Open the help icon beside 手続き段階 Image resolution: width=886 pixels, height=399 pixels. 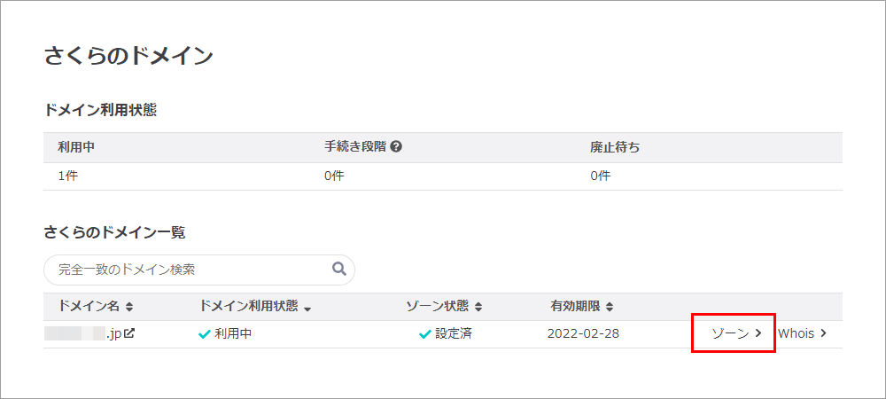tap(396, 147)
